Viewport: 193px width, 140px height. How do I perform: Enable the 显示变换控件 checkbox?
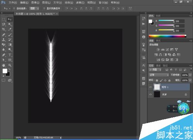44,8
